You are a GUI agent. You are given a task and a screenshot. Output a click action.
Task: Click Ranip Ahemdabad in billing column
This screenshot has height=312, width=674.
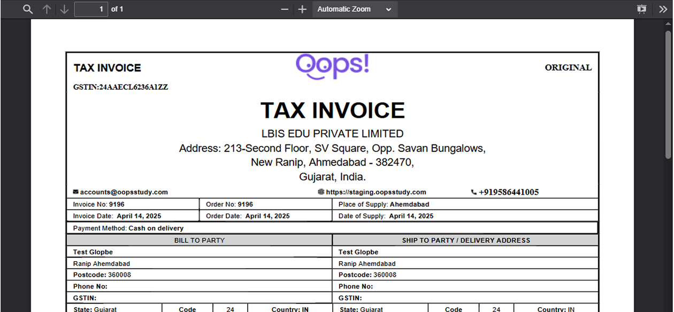coord(102,264)
